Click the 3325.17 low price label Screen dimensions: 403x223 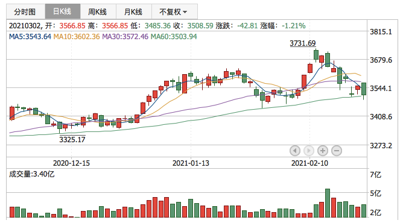[72, 140]
